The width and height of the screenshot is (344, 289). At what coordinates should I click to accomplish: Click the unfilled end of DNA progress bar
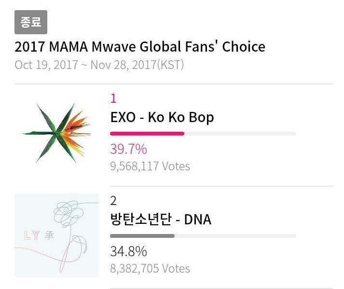(x=235, y=236)
